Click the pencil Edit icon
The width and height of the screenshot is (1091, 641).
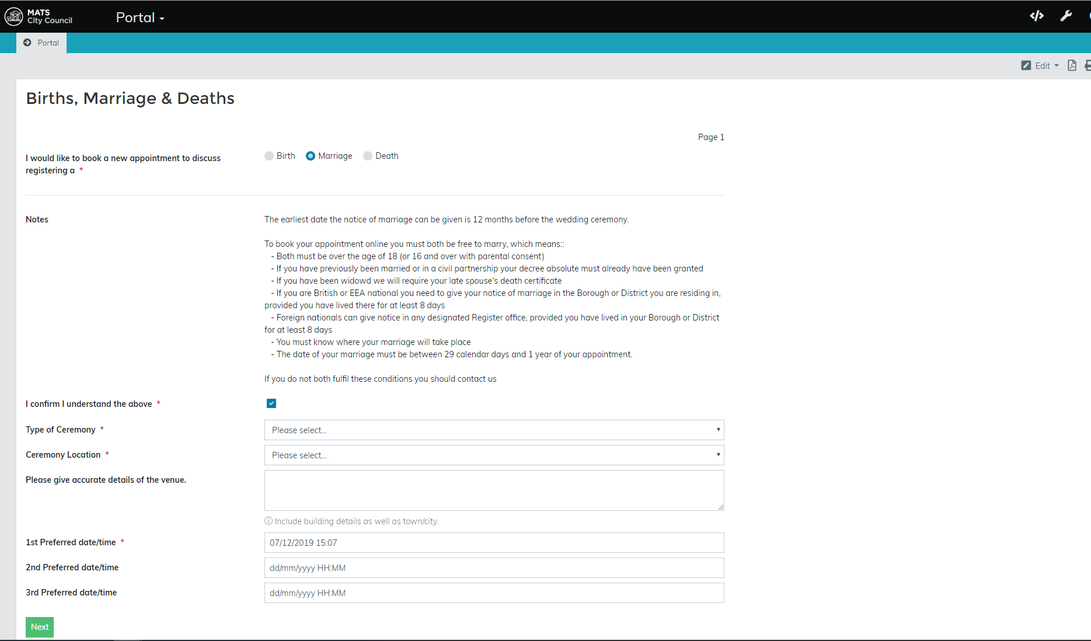(x=1026, y=65)
